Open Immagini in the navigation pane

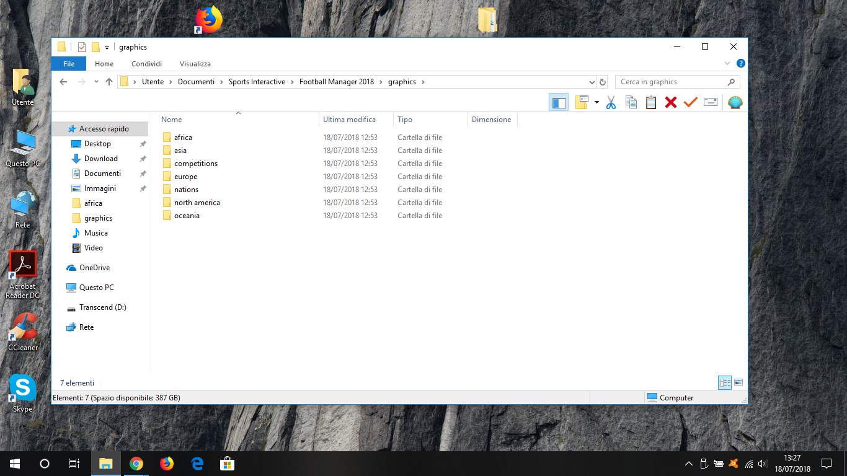pos(100,188)
